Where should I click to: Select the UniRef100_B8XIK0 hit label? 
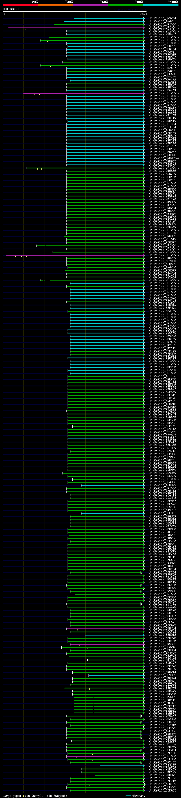click(162, 311)
